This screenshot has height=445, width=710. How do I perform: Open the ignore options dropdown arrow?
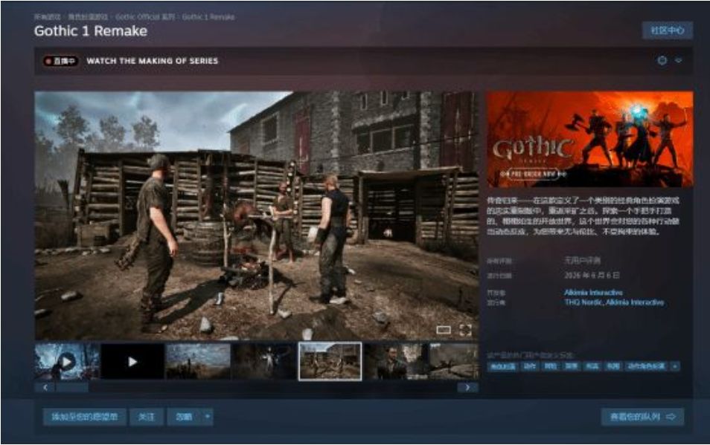pos(208,417)
